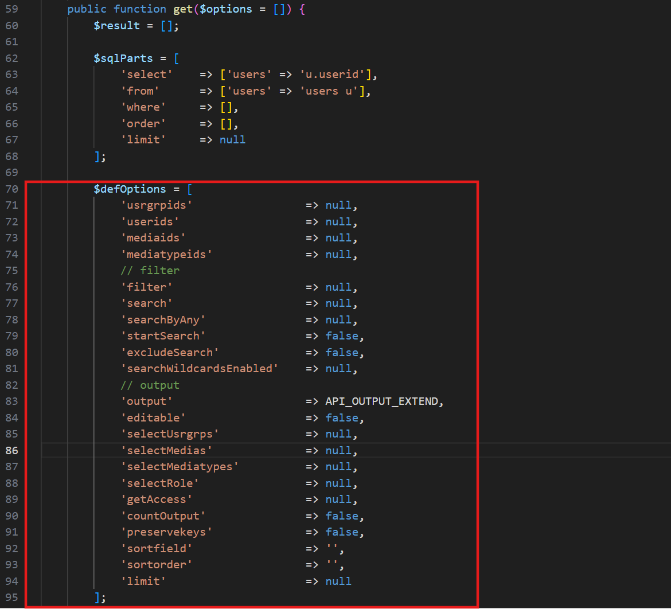Click the empty string value of 'sortfield'
This screenshot has width=671, height=609.
332,549
